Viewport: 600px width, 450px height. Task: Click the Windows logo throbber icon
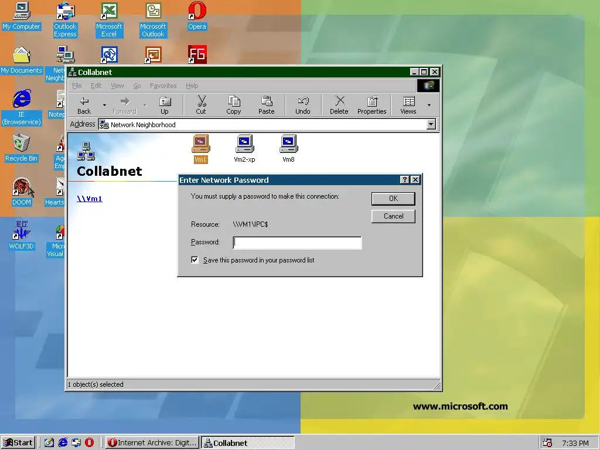(428, 86)
